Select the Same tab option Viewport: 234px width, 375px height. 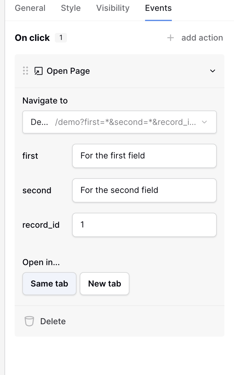pos(49,284)
